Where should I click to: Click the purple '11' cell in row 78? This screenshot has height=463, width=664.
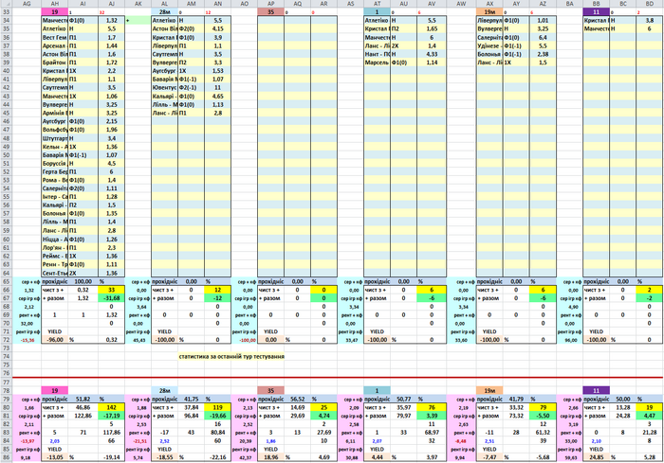(597, 390)
